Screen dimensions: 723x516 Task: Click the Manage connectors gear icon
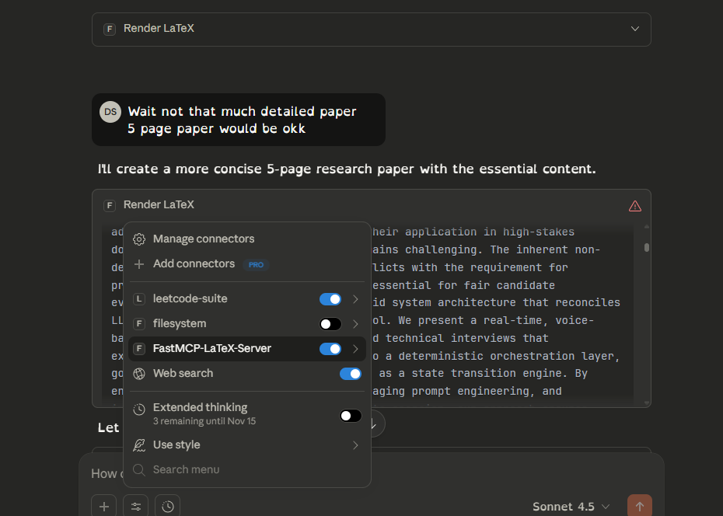(138, 239)
